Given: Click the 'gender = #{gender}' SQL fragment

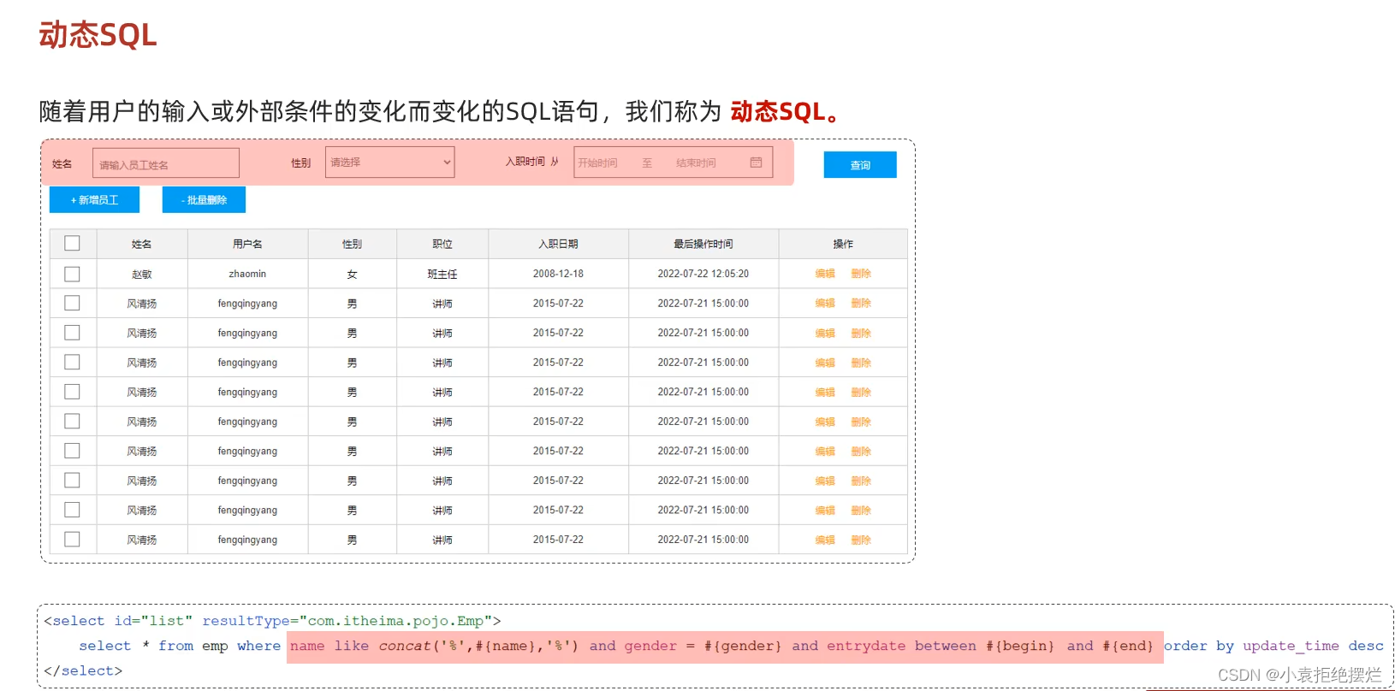Looking at the screenshot, I should click(703, 646).
